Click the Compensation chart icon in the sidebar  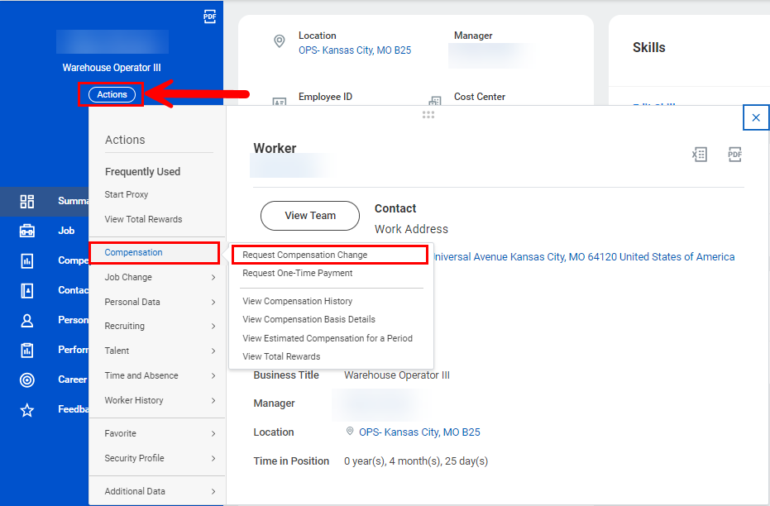(x=28, y=260)
